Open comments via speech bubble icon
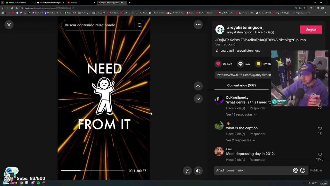Screen dimensions: 330x186 [240, 64]
